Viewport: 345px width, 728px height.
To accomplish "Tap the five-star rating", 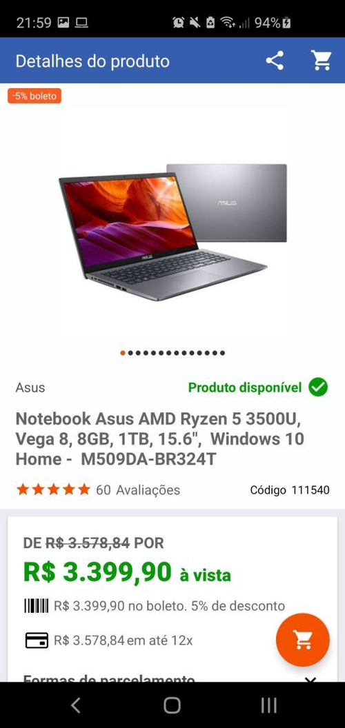I will click(53, 489).
